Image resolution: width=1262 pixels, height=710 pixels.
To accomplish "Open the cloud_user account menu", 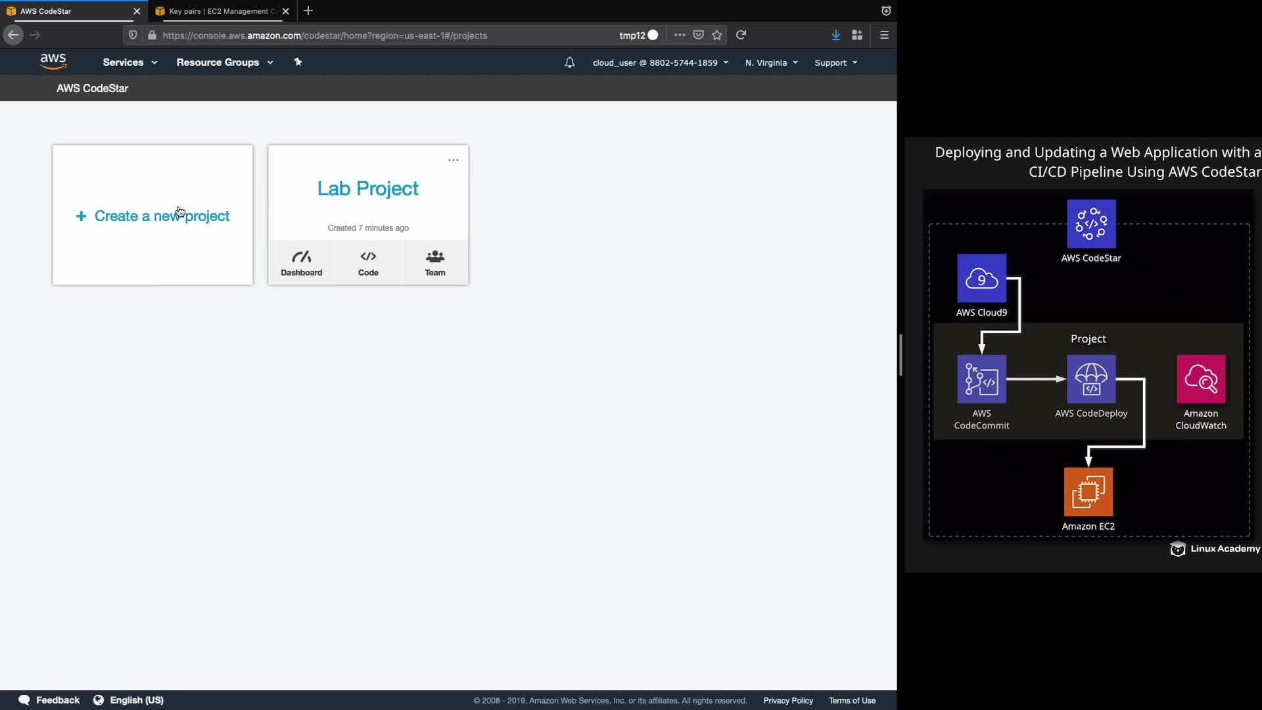I will (660, 63).
